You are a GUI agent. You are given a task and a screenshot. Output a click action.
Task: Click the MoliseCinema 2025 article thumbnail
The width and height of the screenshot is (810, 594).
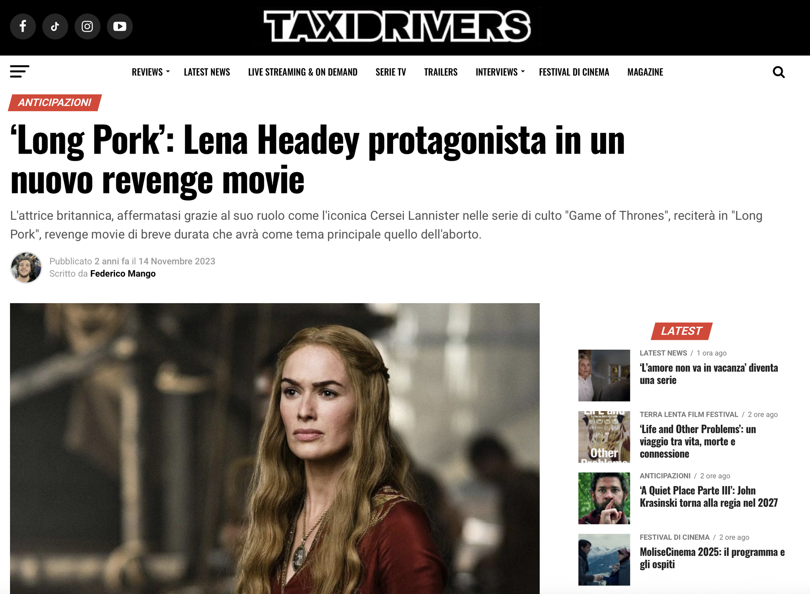point(604,560)
